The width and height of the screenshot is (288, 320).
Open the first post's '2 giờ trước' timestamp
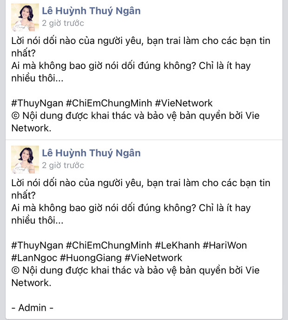(x=63, y=23)
